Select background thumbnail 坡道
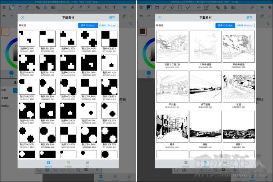 point(239,87)
